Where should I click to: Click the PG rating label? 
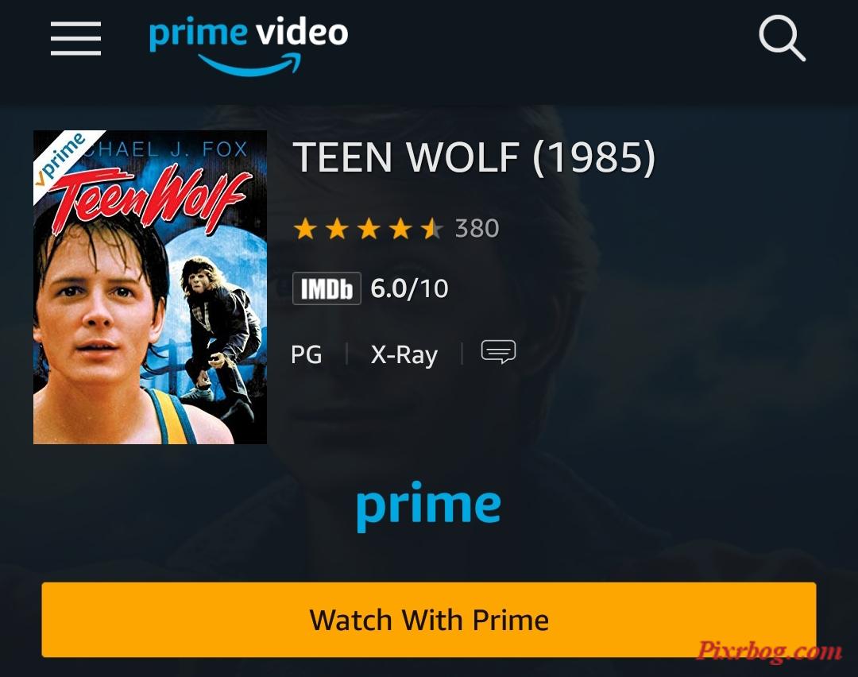coord(307,354)
